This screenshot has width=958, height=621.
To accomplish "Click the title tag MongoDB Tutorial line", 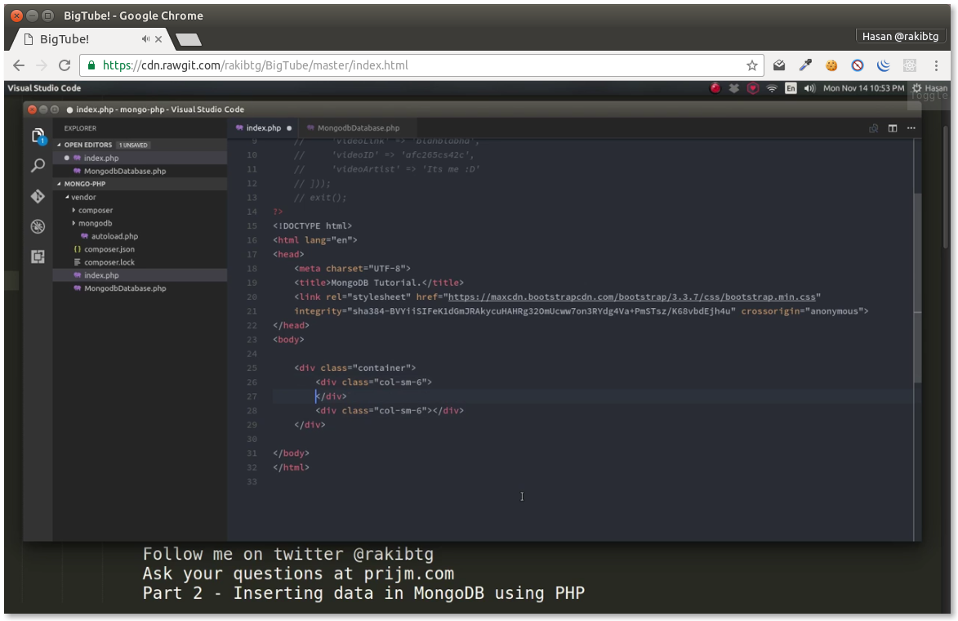I will click(x=379, y=283).
